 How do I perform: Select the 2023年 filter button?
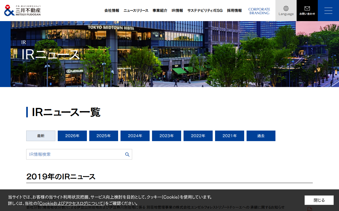point(167,136)
